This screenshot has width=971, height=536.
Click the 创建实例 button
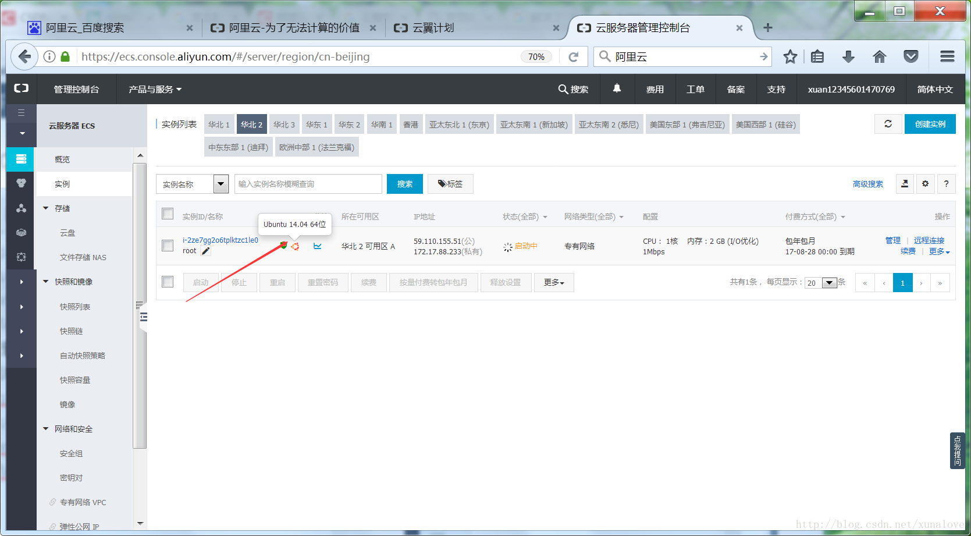pyautogui.click(x=930, y=124)
